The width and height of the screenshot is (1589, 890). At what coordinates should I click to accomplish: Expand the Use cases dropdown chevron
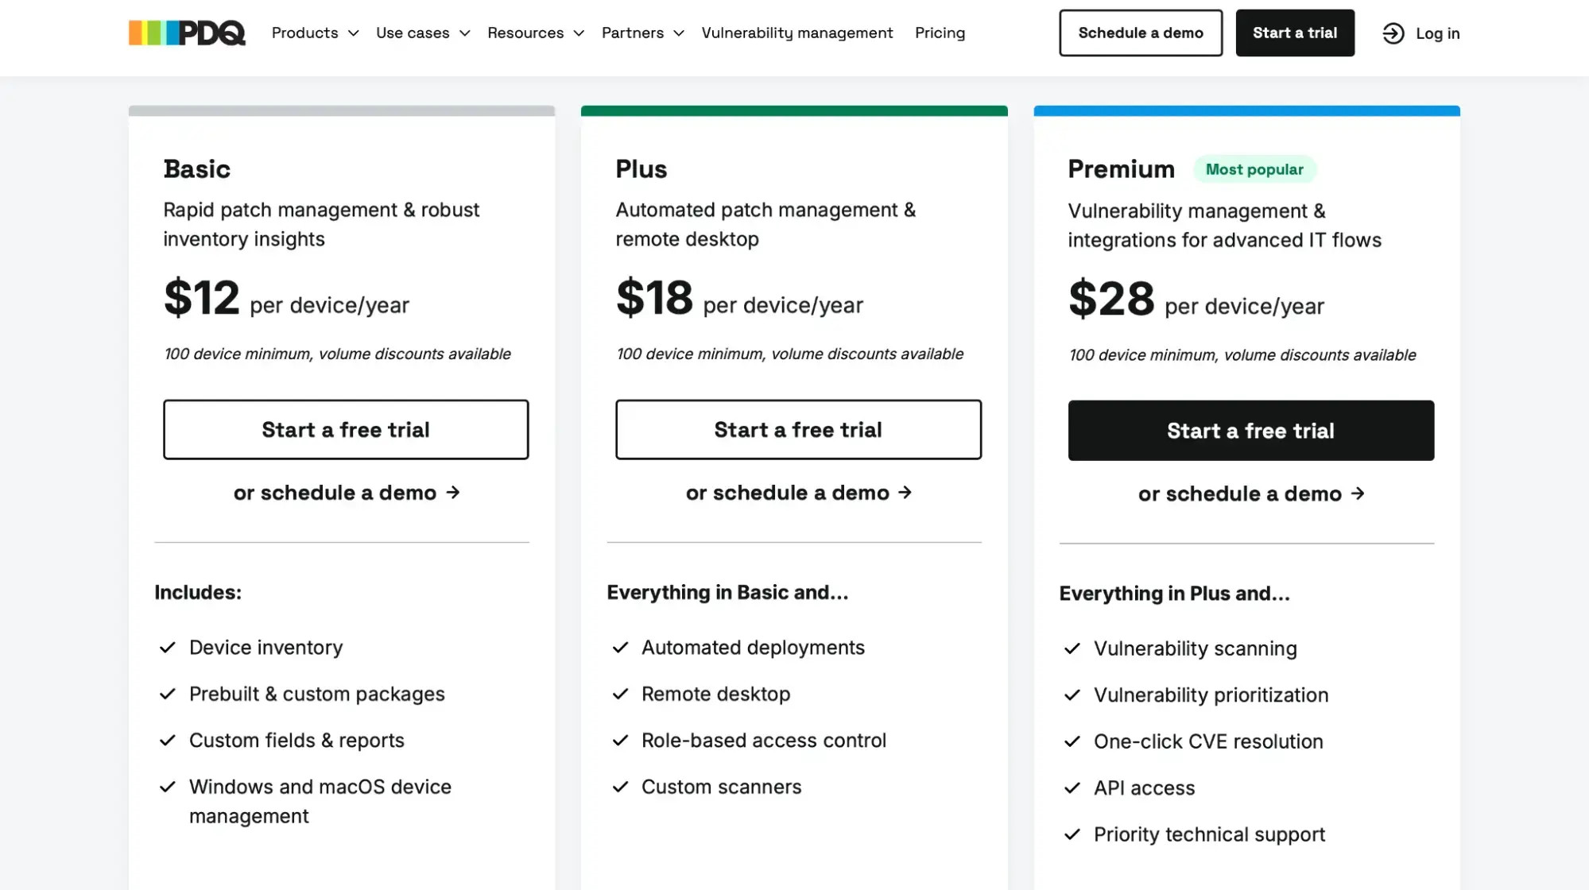click(x=464, y=33)
